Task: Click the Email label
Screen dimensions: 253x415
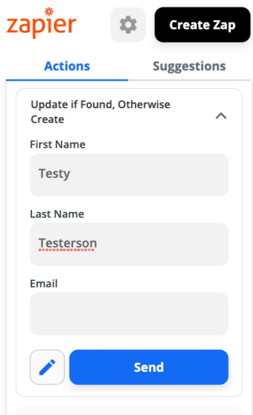Action: pos(44,284)
